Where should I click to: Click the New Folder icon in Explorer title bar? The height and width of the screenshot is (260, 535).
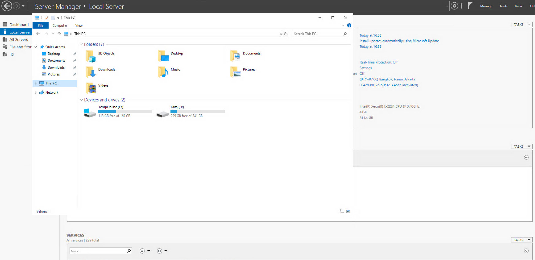(x=53, y=18)
